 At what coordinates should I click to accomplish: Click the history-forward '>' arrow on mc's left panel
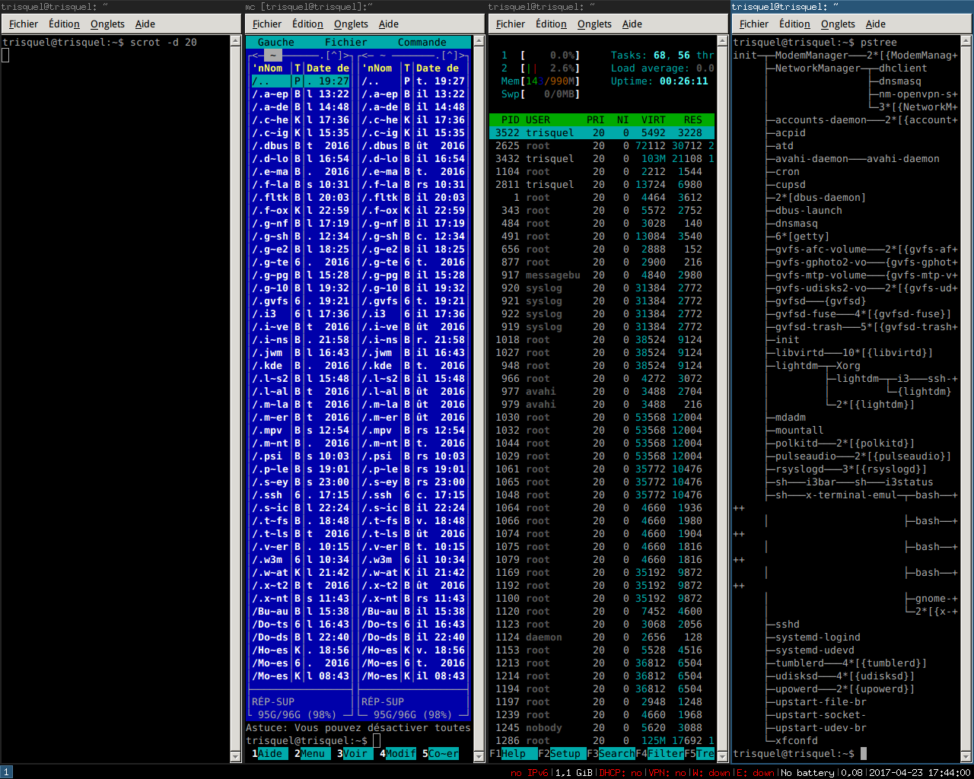coord(346,56)
